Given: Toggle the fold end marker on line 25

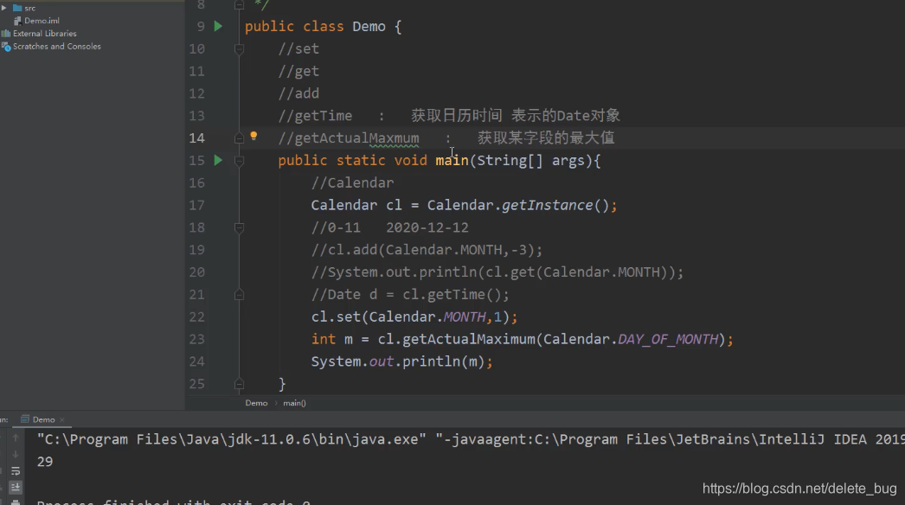Looking at the screenshot, I should point(239,384).
